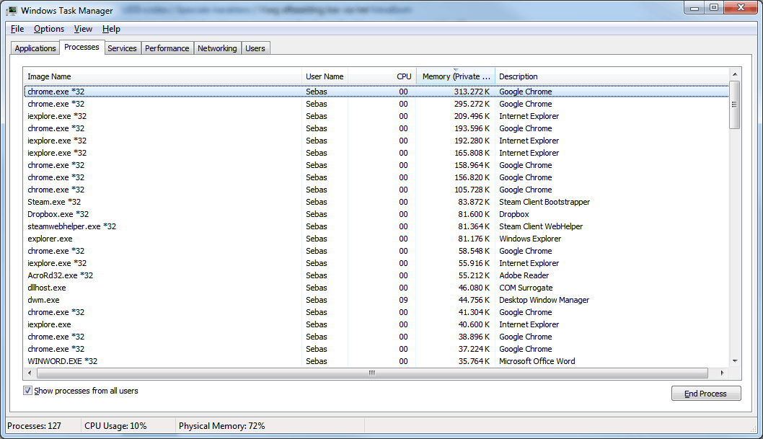The height and width of the screenshot is (439, 763).
Task: Sort by Image Name column header
Action: 162,76
